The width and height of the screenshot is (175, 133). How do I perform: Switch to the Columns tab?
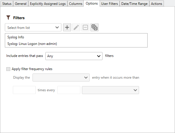click(x=76, y=4)
